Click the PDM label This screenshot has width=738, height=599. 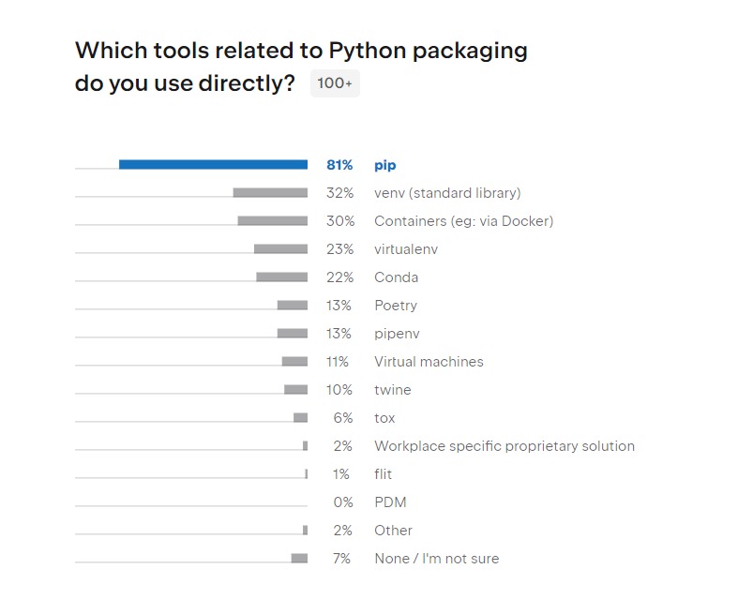389,502
